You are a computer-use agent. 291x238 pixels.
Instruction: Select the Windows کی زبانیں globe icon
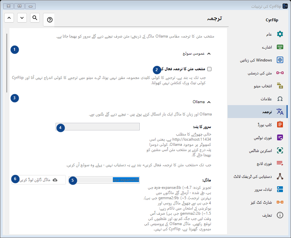tap(280, 60)
